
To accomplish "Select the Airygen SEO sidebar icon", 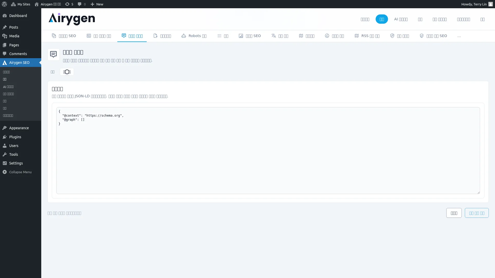I will pos(5,63).
